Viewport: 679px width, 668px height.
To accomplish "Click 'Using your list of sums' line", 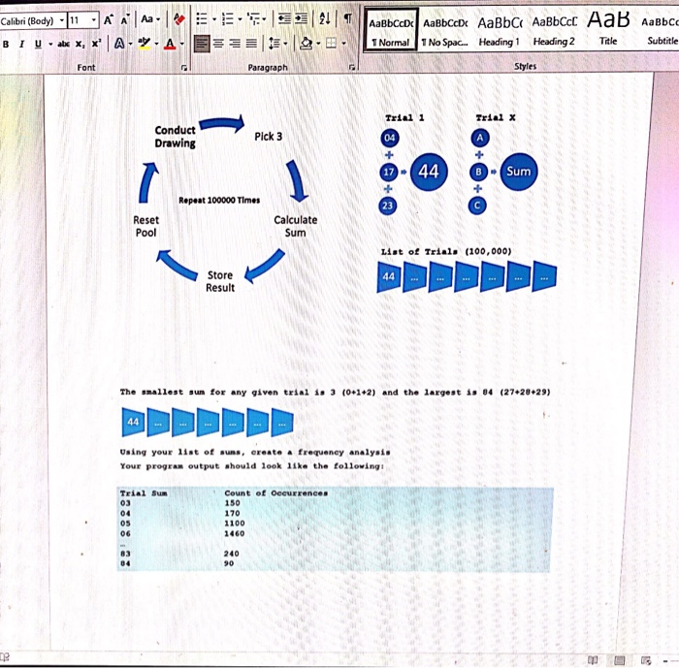I will tap(255, 452).
